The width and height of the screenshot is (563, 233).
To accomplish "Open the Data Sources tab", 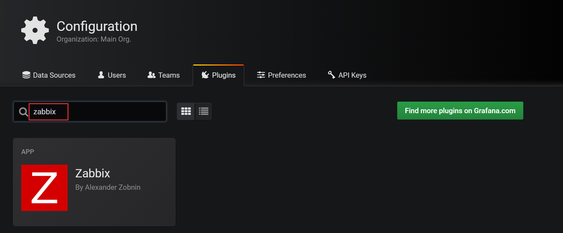I will click(49, 75).
